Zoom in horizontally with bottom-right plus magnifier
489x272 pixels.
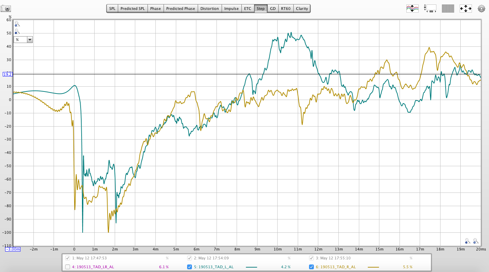point(476,241)
